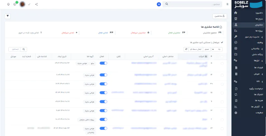Select مشتریان in the sidebar

[x=249, y=25]
